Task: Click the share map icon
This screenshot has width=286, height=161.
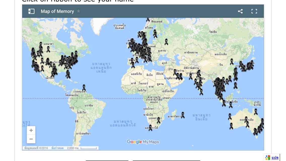Action: (x=240, y=11)
